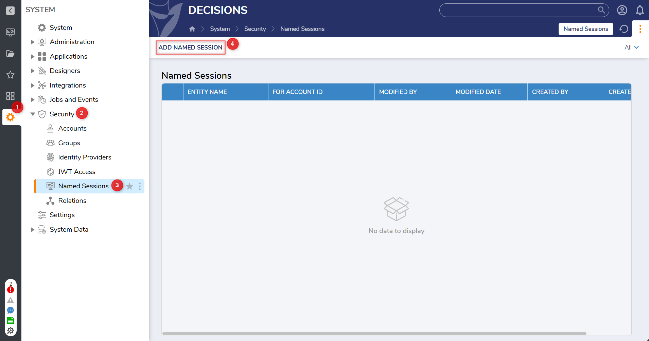Click the refresh icon in header

click(x=624, y=29)
